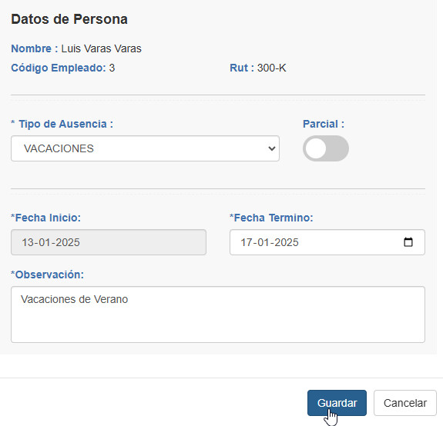Open the Tipo de Ausencia select box

(x=145, y=148)
